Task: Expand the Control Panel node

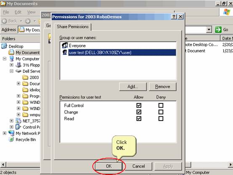Action: (11, 127)
